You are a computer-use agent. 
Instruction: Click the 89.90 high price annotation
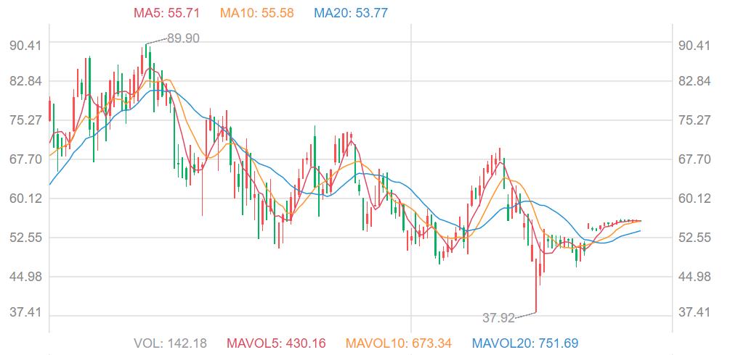click(x=183, y=38)
